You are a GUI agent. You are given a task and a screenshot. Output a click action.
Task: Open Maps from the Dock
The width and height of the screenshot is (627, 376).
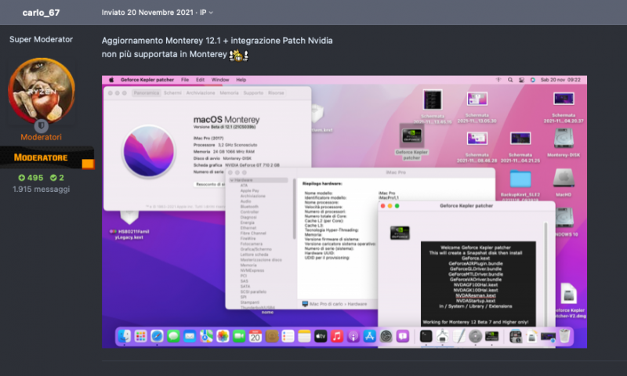[206, 337]
